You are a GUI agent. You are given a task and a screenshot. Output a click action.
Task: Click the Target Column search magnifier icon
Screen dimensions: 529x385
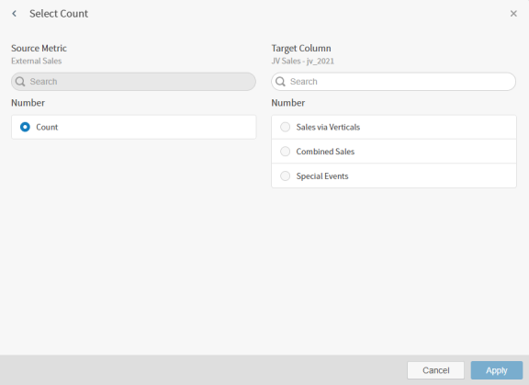280,82
